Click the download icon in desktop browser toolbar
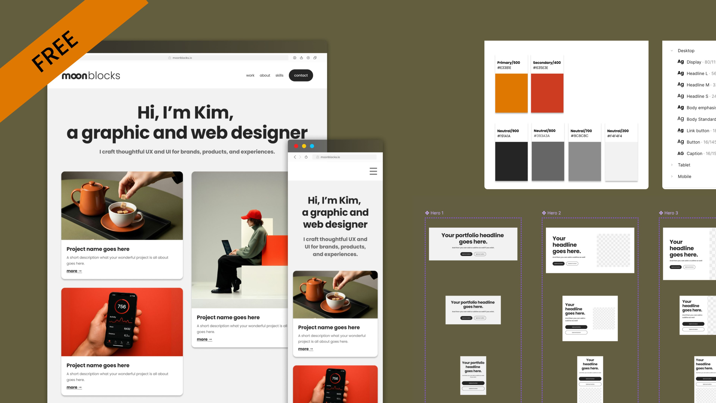716x403 pixels. point(295,58)
